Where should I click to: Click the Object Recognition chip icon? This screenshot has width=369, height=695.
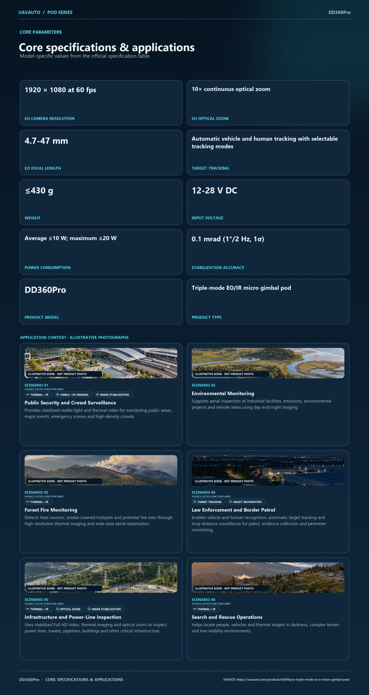[x=231, y=502]
